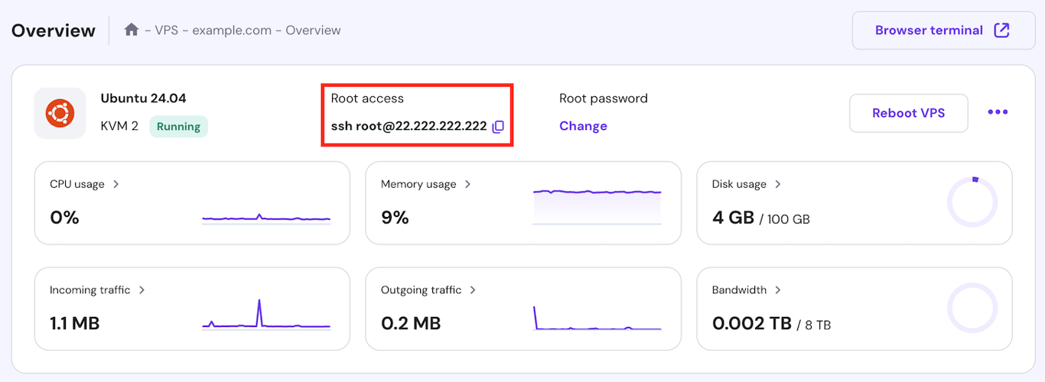Click the CPU usage label
1045x382 pixels.
coord(77,184)
